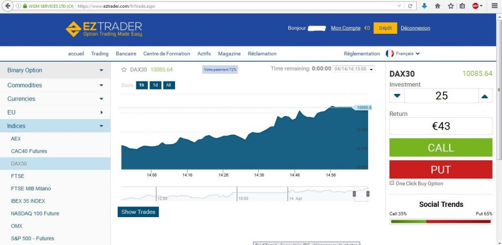Click the Social Trends call/put bar
This screenshot has height=245, width=502.
click(x=441, y=222)
